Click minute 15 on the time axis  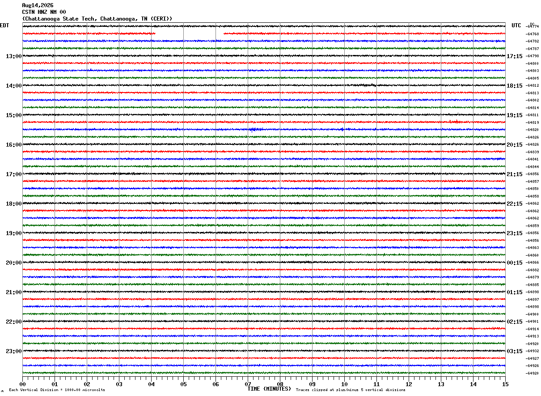pos(505,384)
